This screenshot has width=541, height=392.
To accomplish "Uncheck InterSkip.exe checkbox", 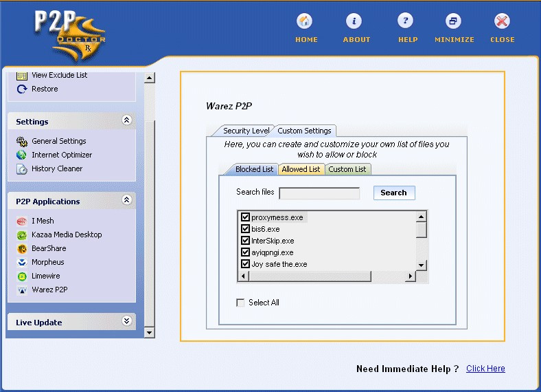I will pyautogui.click(x=245, y=240).
